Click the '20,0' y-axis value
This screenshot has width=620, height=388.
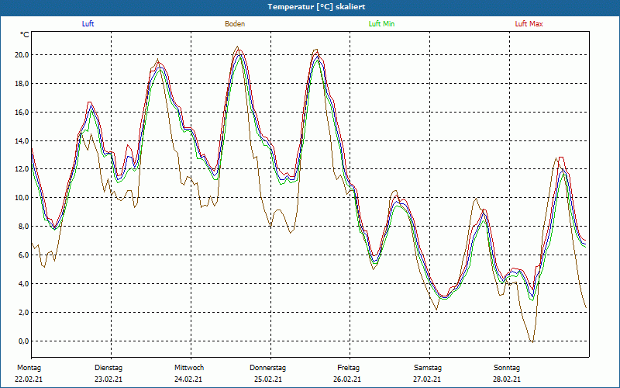point(22,55)
